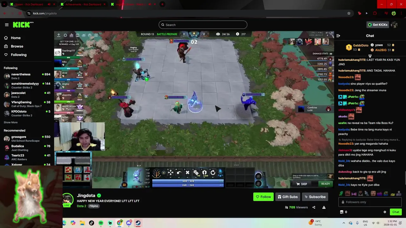Screen dimensions: 406x228
Task: Open KPDOdoto channel
Action: click(x=27, y=113)
